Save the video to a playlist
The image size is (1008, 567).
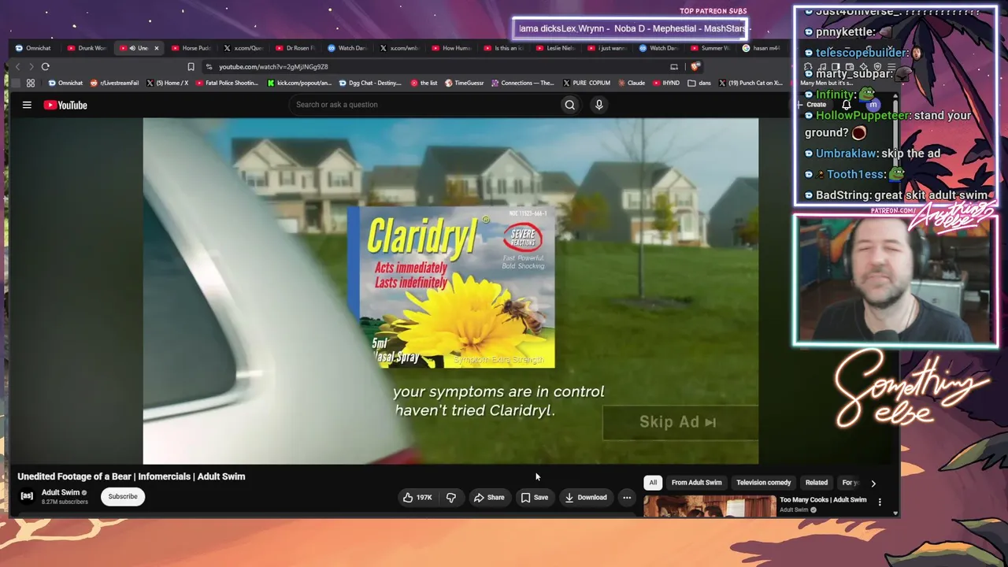click(534, 498)
